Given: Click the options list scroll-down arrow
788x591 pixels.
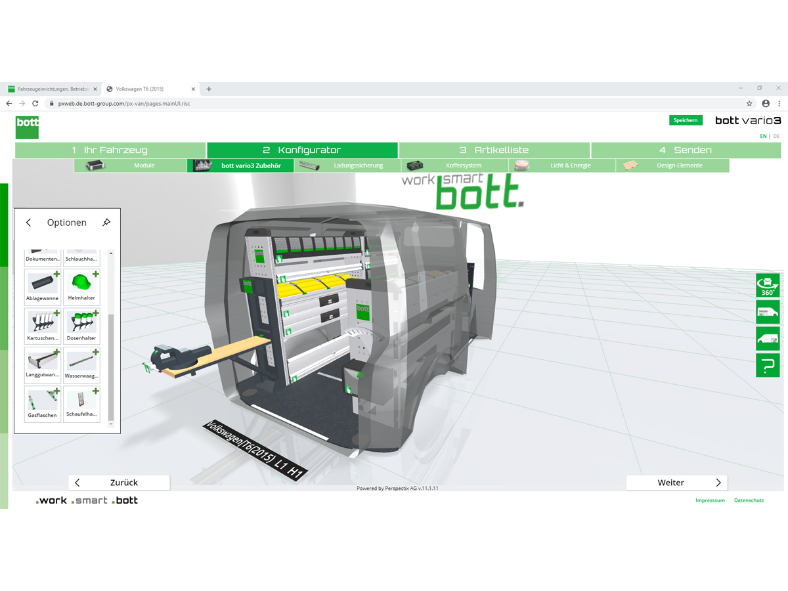Looking at the screenshot, I should click(x=111, y=424).
